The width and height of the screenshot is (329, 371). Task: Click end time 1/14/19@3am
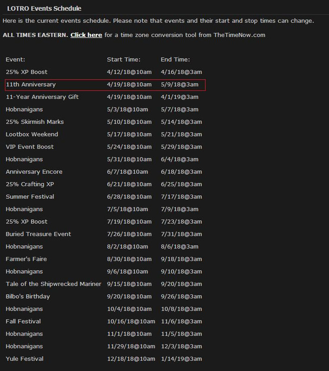click(x=181, y=359)
